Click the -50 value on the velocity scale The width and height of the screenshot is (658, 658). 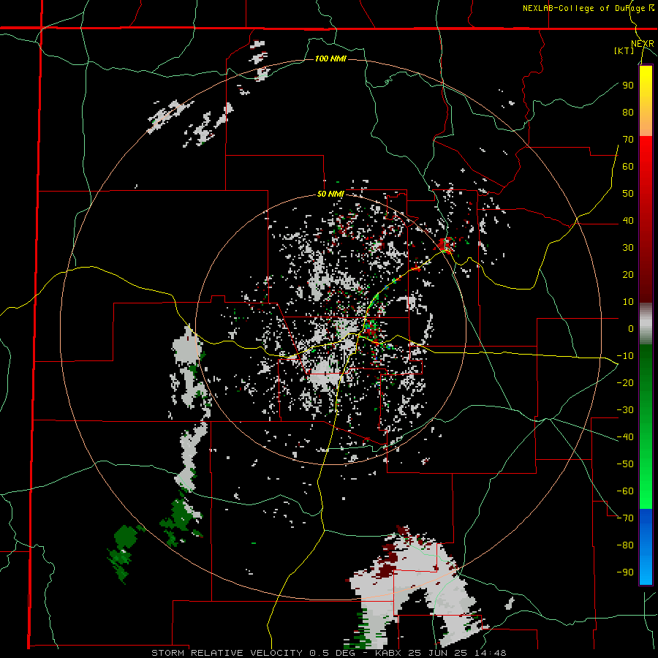[625, 464]
